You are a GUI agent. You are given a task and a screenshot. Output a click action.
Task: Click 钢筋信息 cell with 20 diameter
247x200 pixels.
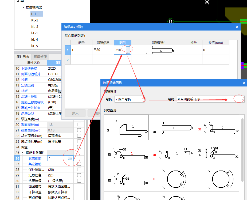pos(103,50)
